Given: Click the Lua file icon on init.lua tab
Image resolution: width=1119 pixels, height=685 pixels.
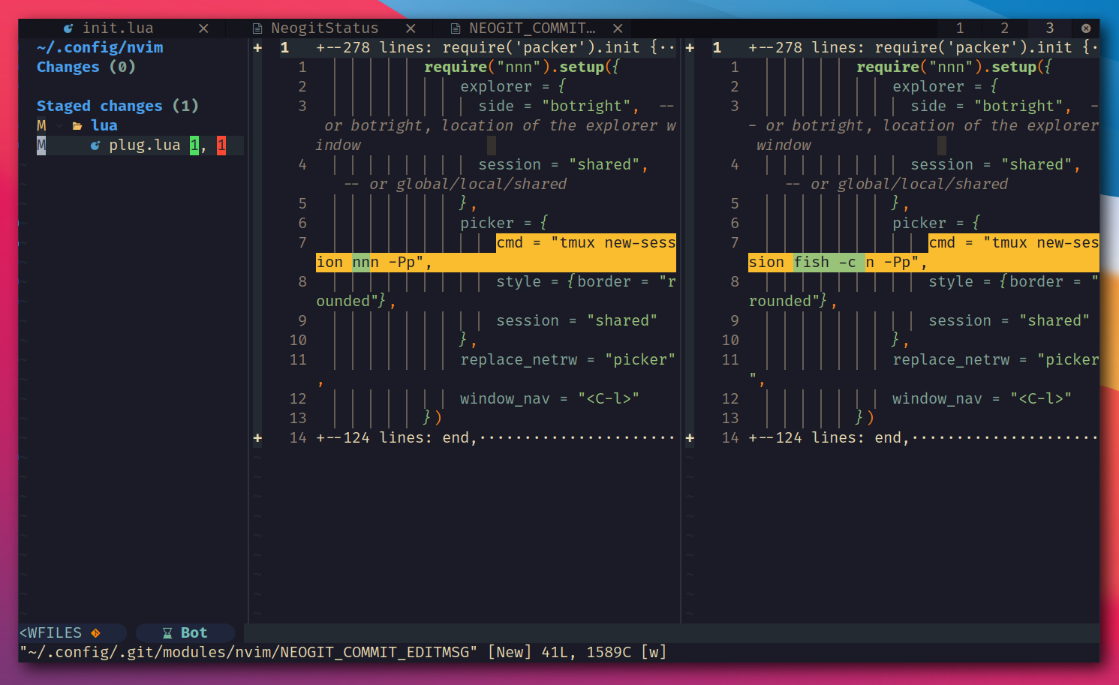Looking at the screenshot, I should tap(68, 29).
